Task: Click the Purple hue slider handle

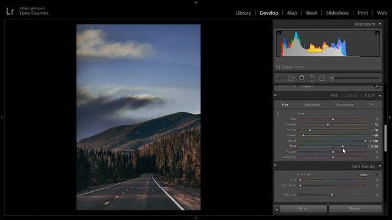Action: click(333, 152)
